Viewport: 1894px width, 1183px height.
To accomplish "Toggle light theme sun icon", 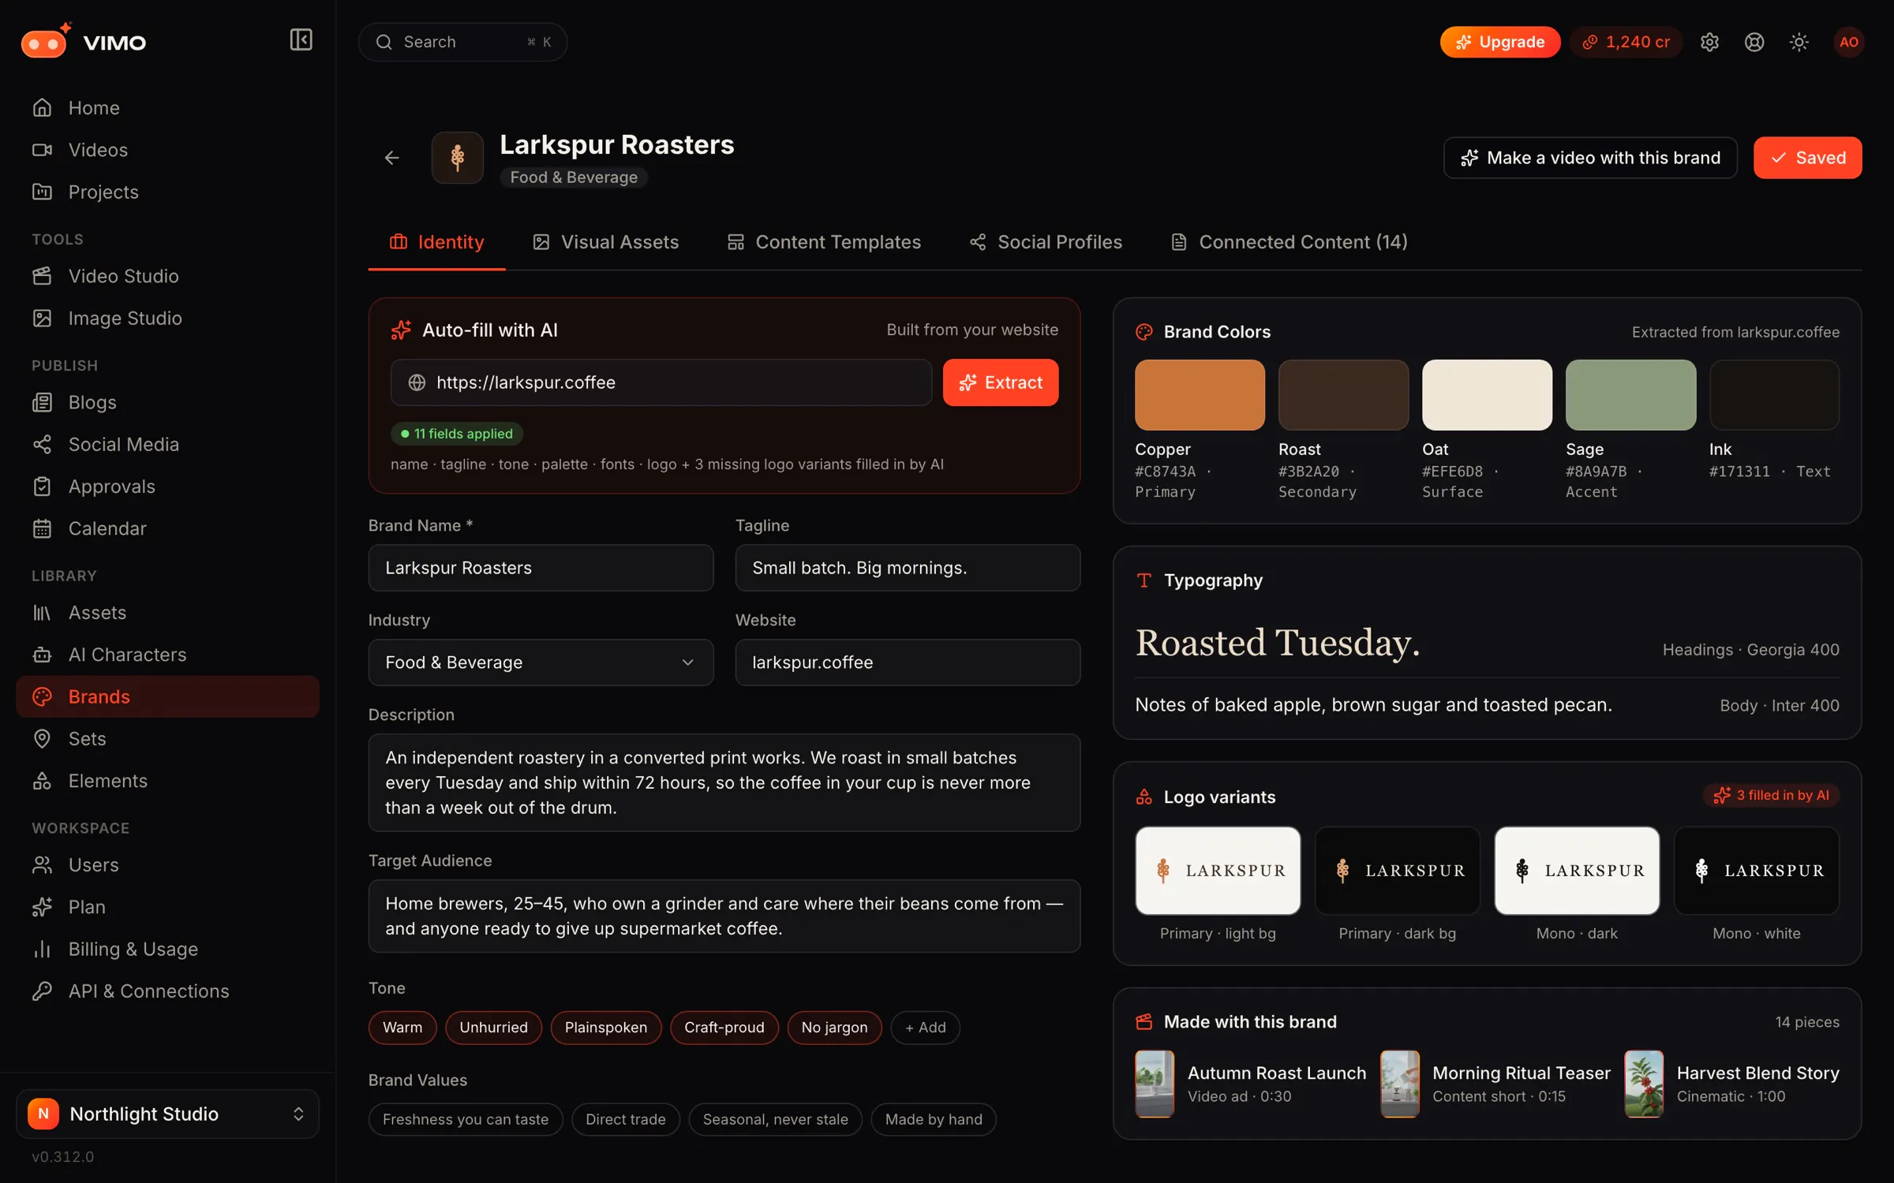I will coord(1799,42).
